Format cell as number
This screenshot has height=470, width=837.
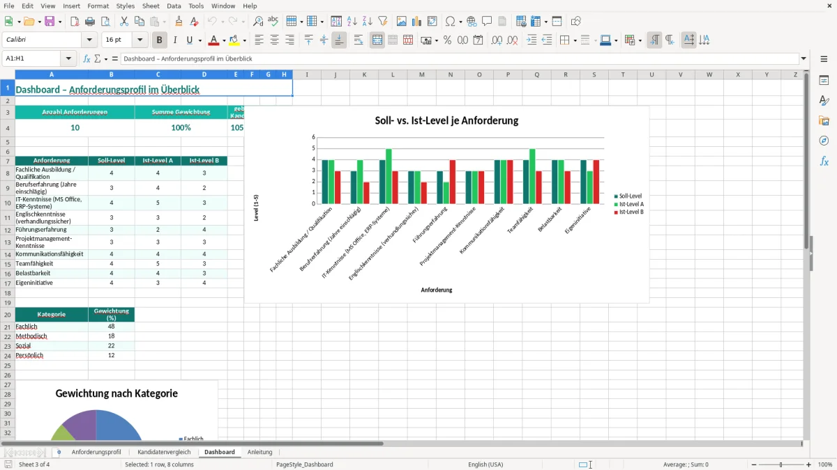point(462,40)
